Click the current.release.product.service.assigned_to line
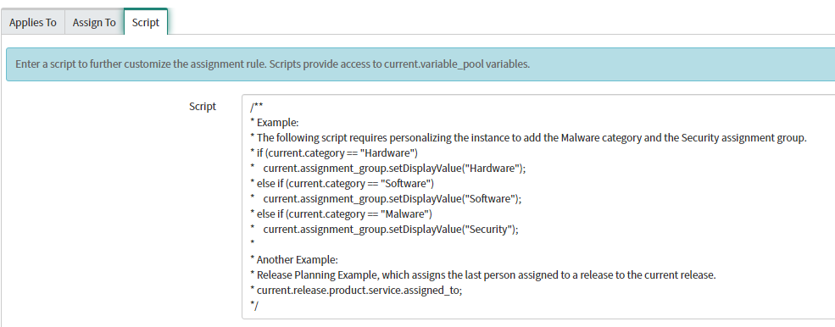835x327 pixels. click(356, 291)
